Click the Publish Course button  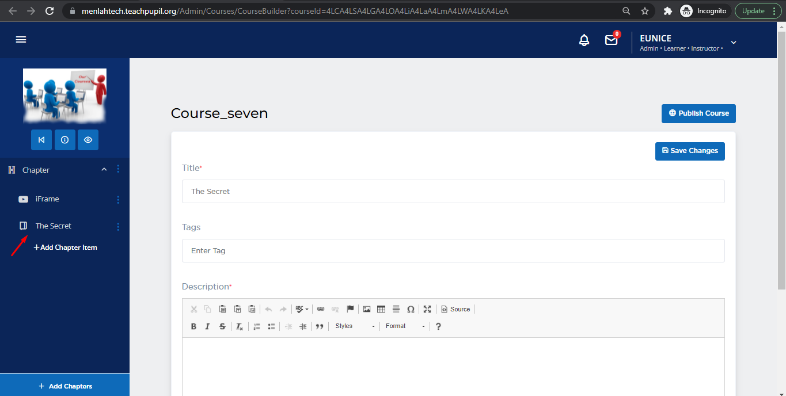pyautogui.click(x=698, y=113)
